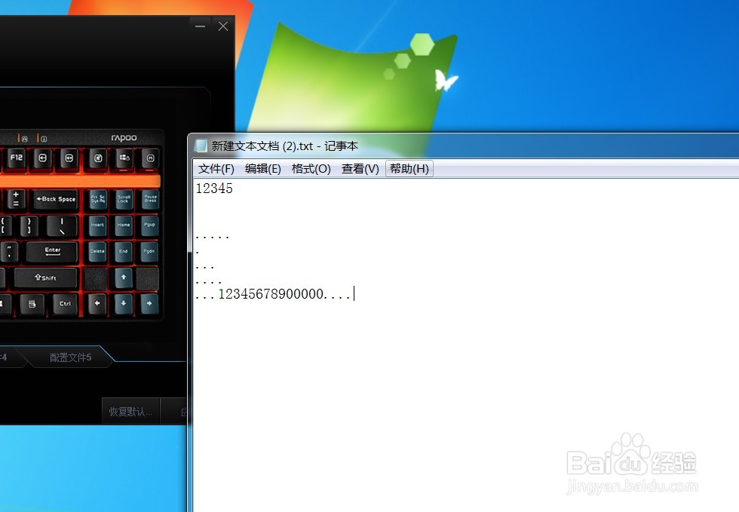Click the Notepad icon in the title bar
Image resolution: width=739 pixels, height=512 pixels.
[201, 146]
